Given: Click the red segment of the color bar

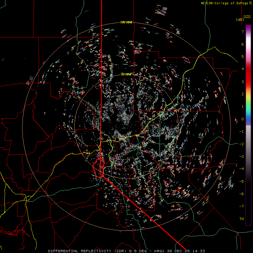Looking at the screenshot, I should [x=248, y=76].
